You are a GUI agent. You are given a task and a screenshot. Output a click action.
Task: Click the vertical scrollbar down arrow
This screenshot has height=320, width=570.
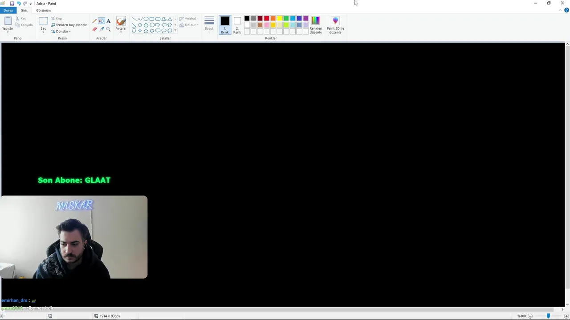point(567,304)
